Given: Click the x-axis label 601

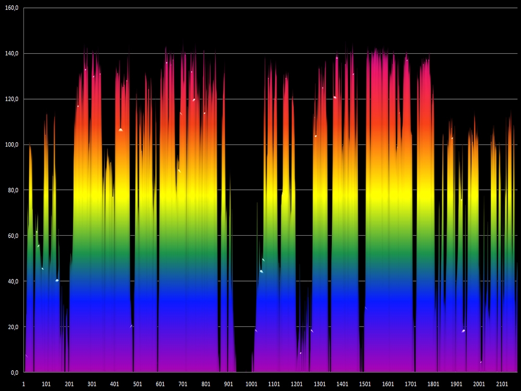Looking at the screenshot, I should point(160,384).
